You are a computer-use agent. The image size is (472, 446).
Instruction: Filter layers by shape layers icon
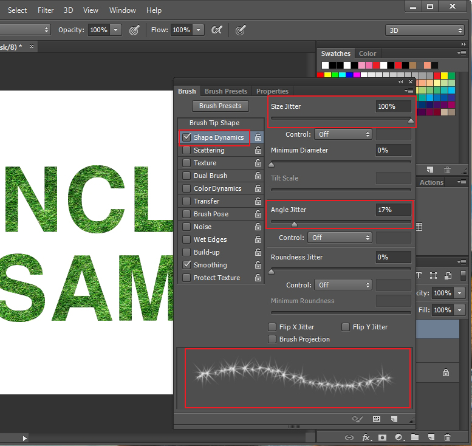coord(433,275)
